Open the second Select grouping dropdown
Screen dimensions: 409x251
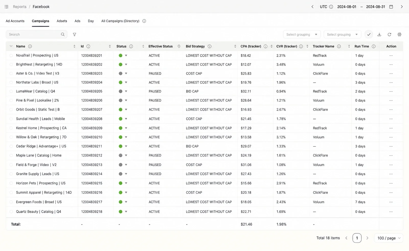coord(342,34)
